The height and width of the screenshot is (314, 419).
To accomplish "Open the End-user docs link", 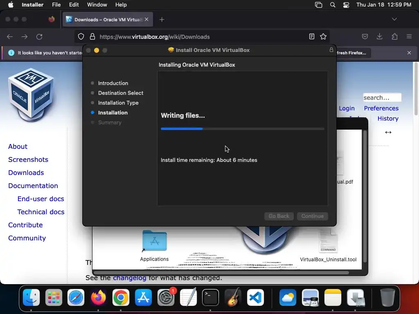I will point(41,199).
